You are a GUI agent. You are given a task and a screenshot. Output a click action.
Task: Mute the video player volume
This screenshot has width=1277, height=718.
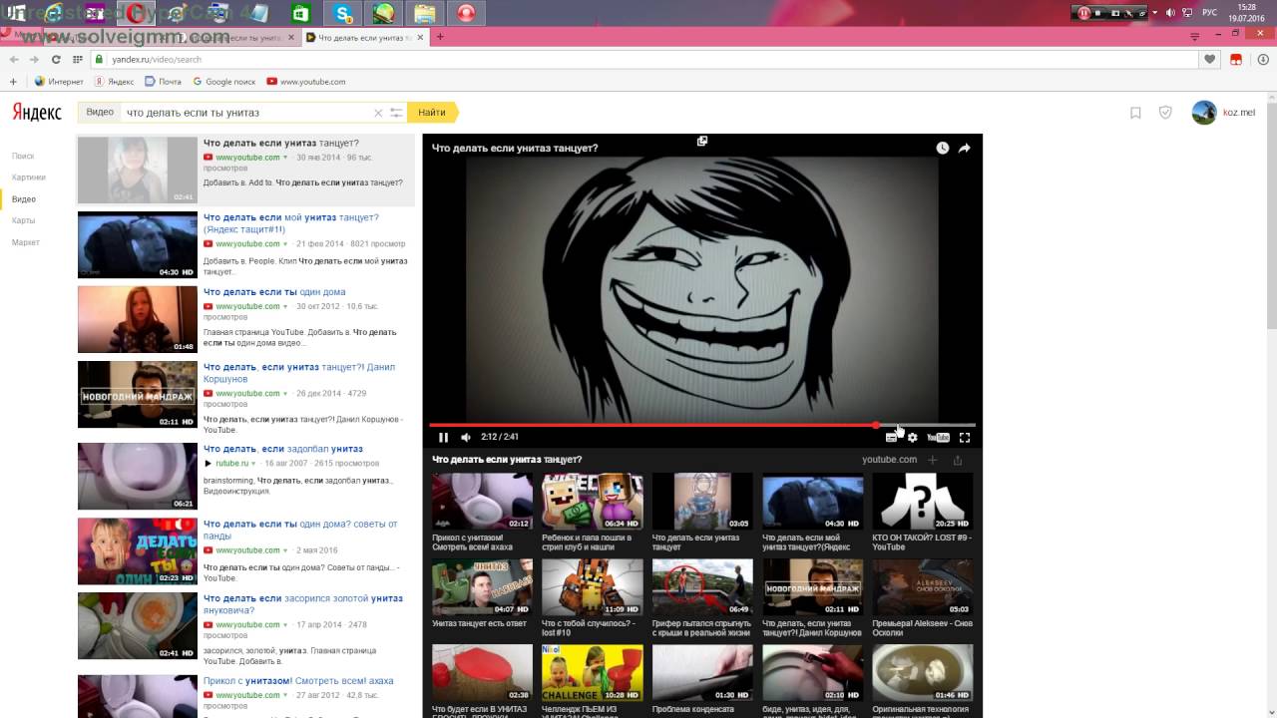[x=465, y=438]
